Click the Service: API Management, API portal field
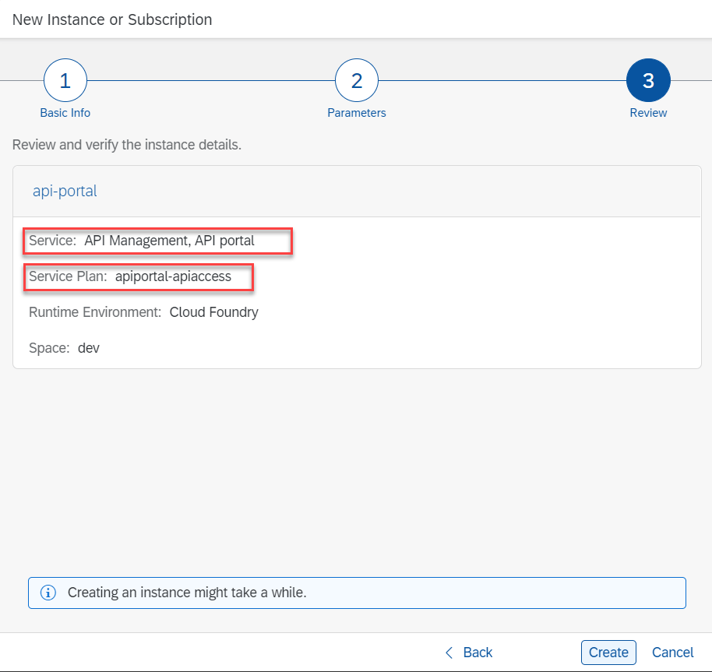The height and width of the screenshot is (672, 712). (157, 241)
